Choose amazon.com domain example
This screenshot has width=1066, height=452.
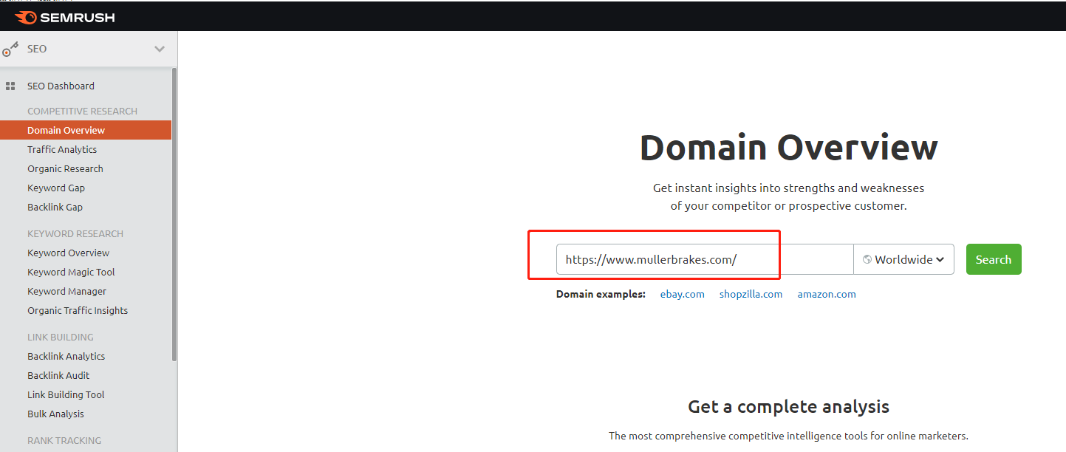(x=827, y=294)
